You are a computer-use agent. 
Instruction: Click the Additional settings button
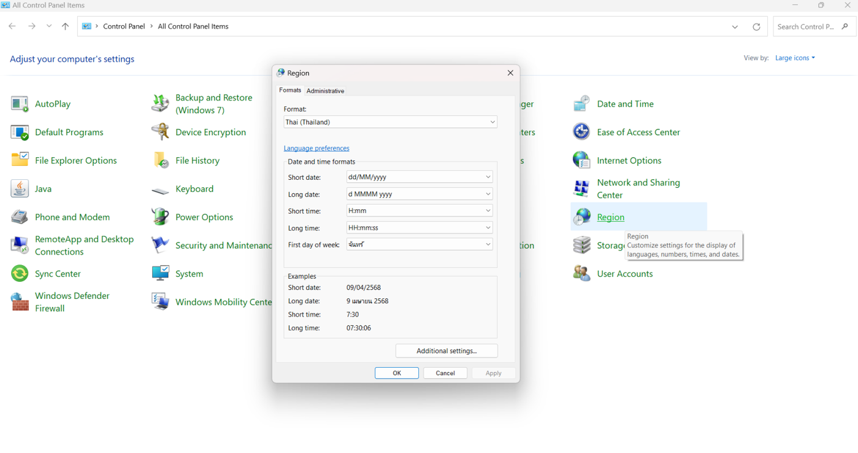pos(446,350)
